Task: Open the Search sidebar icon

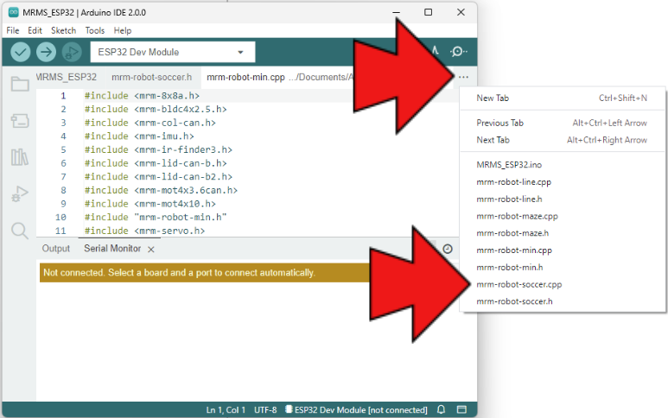Action: pyautogui.click(x=19, y=231)
